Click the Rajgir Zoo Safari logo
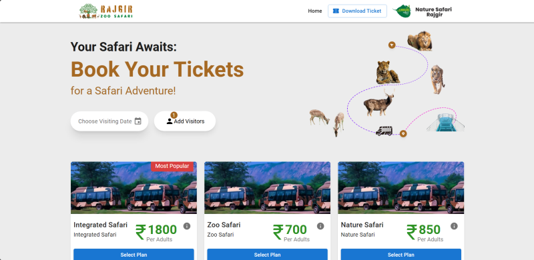Image resolution: width=534 pixels, height=260 pixels. click(x=106, y=11)
